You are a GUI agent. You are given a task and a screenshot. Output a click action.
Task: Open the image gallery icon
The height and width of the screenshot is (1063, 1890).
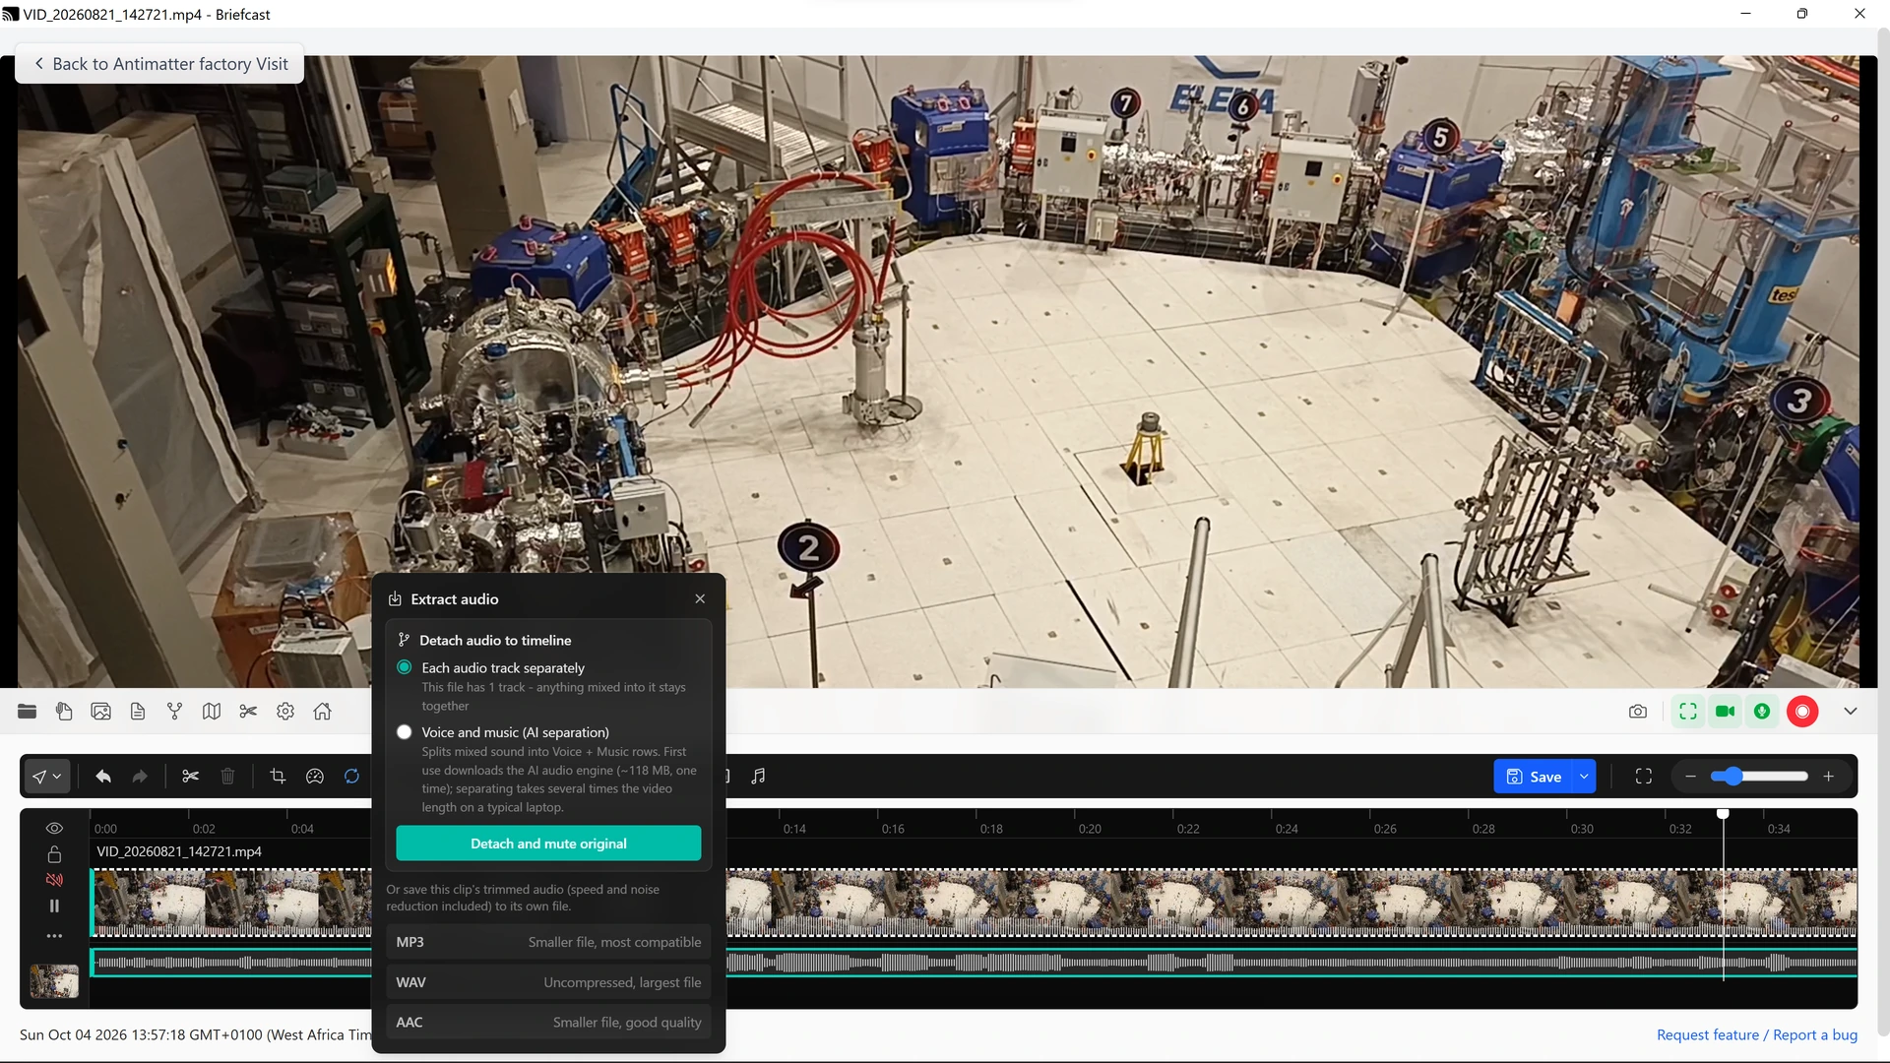100,711
